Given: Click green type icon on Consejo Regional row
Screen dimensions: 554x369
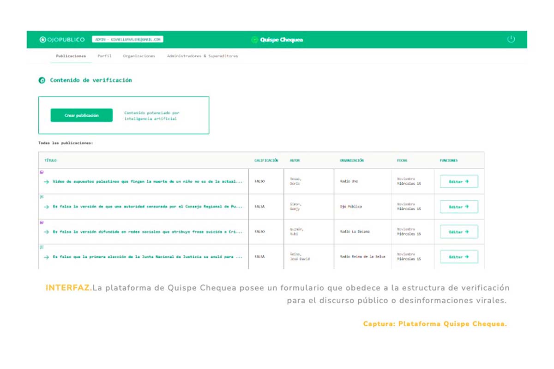Looking at the screenshot, I should pyautogui.click(x=42, y=197).
